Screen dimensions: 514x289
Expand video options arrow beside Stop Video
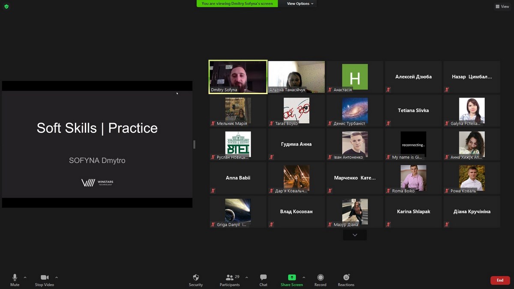(x=57, y=277)
